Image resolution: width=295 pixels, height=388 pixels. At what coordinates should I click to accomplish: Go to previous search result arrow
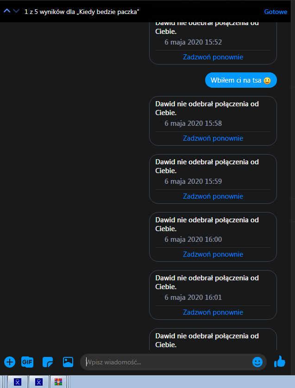pos(7,11)
